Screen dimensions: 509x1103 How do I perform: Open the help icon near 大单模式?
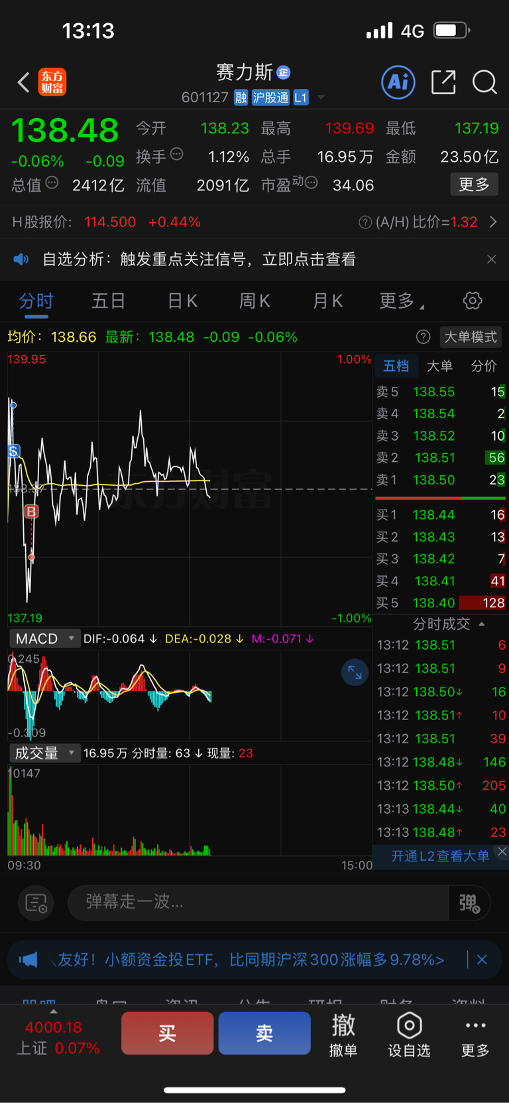[423, 337]
